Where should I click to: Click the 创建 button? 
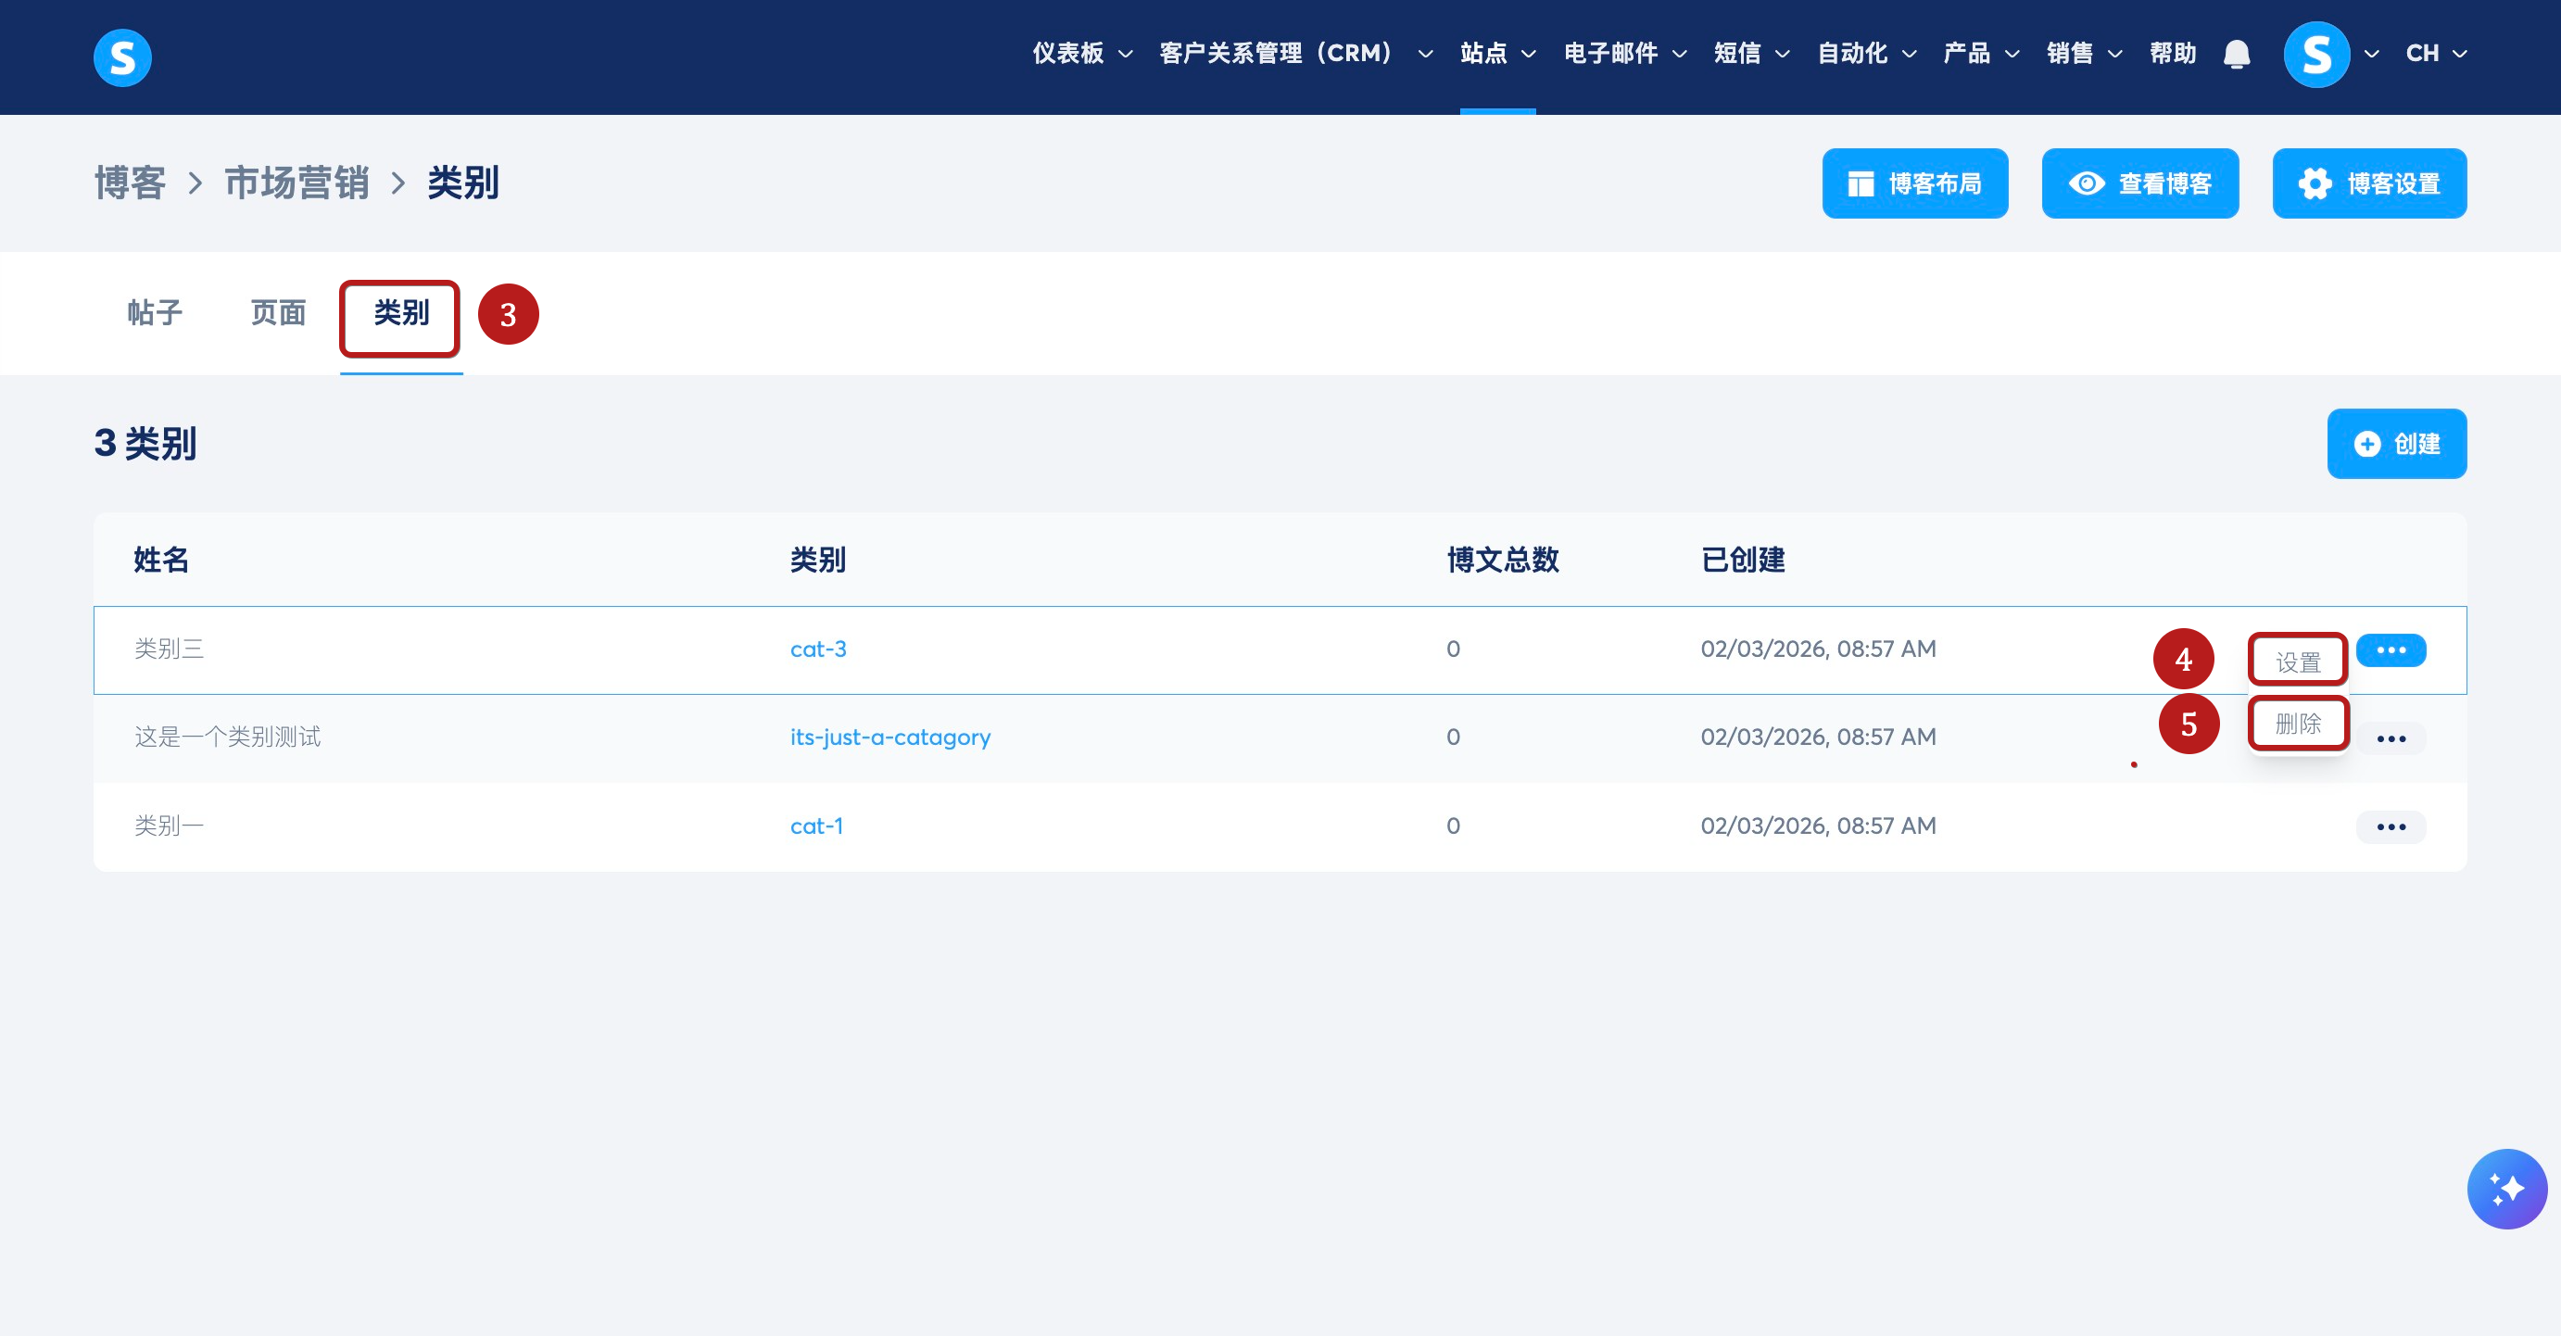(x=2396, y=444)
